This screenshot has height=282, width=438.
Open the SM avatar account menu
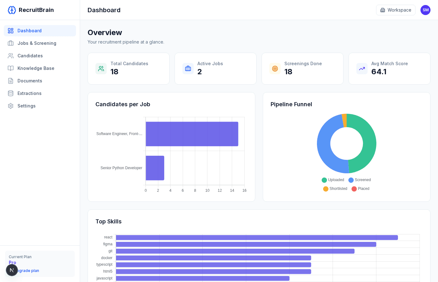(x=425, y=10)
